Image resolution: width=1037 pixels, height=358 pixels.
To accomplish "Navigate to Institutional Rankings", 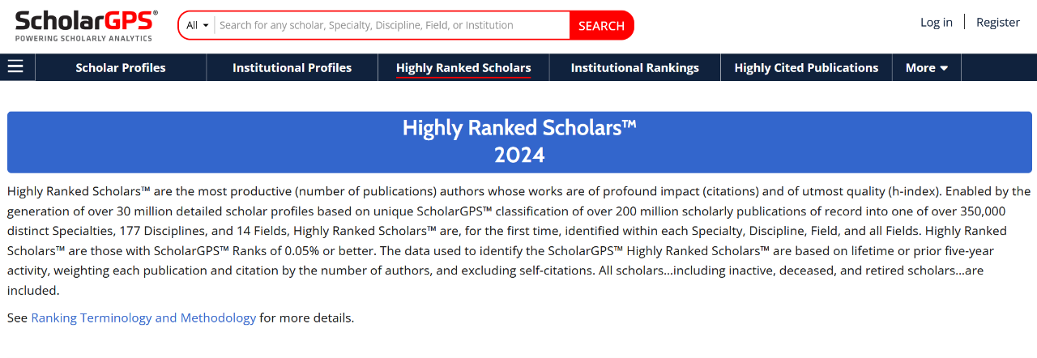I will coord(634,68).
